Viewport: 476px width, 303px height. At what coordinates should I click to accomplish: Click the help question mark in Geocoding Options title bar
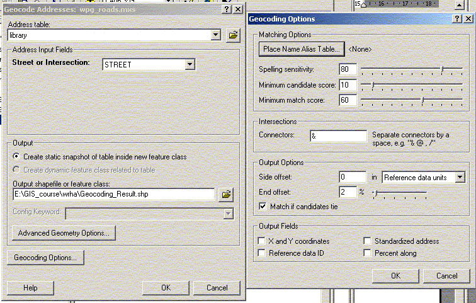pos(456,20)
